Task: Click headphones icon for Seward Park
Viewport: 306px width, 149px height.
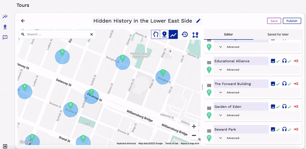Action: point(284,129)
